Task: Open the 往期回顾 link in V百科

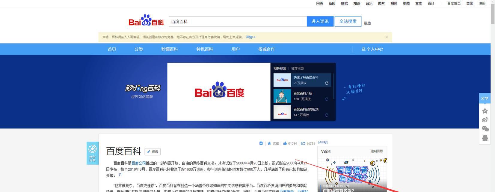Action: (377, 151)
